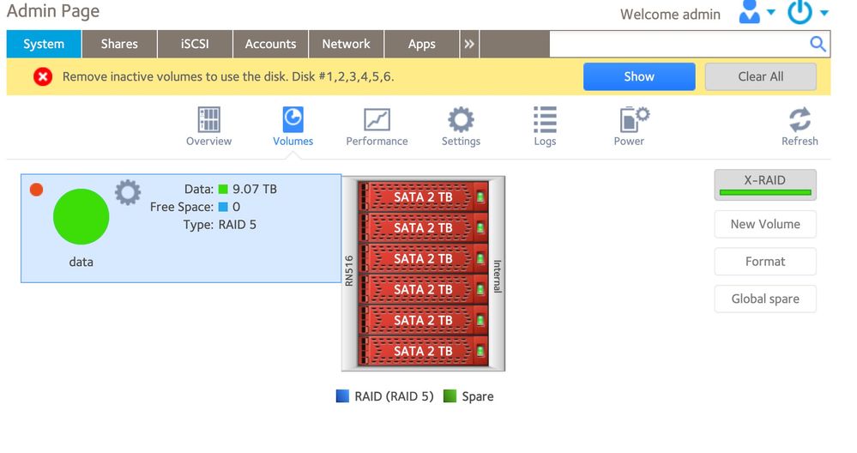Click the Global spare button

click(765, 299)
